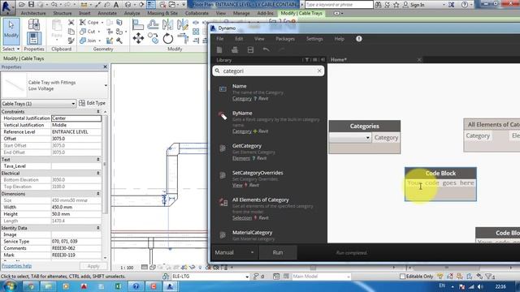Toggle the Properties palette ribbon icon
Image resolution: width=520 pixels, height=292 pixels.
[34, 38]
